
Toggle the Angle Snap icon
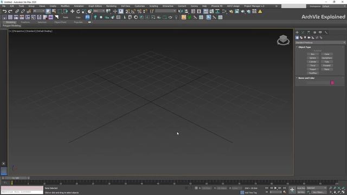[133, 11]
